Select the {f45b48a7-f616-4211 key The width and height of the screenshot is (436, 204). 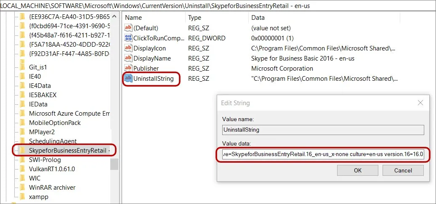pos(69,35)
